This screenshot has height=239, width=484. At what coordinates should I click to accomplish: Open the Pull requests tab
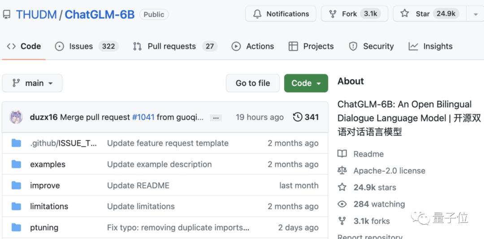[x=175, y=46]
